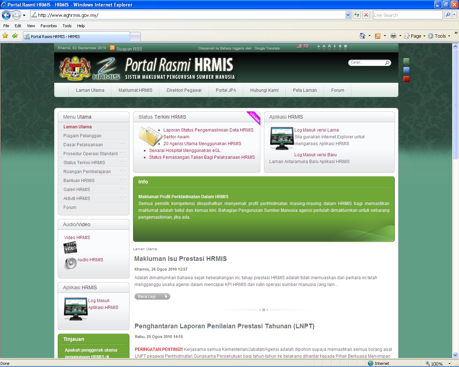Switch to the Hubungi Kami navigation tab
Image resolution: width=459 pixels, height=367 pixels.
pyautogui.click(x=264, y=90)
